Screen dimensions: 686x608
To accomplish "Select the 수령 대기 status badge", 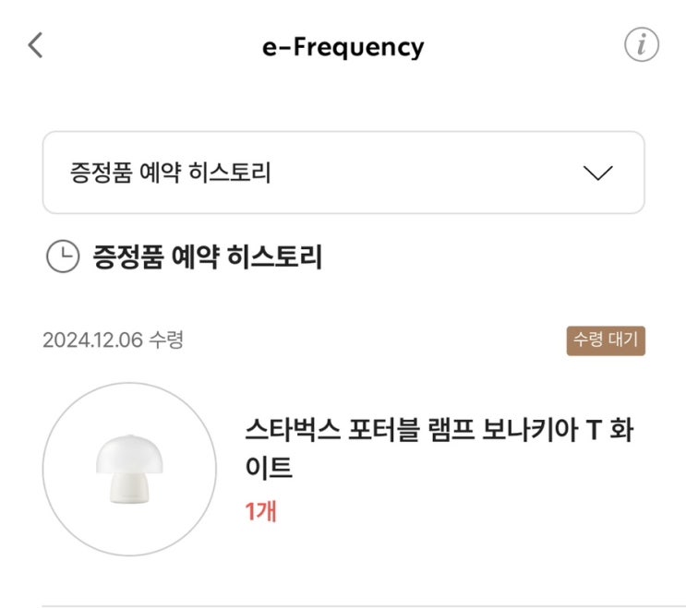I will (606, 340).
